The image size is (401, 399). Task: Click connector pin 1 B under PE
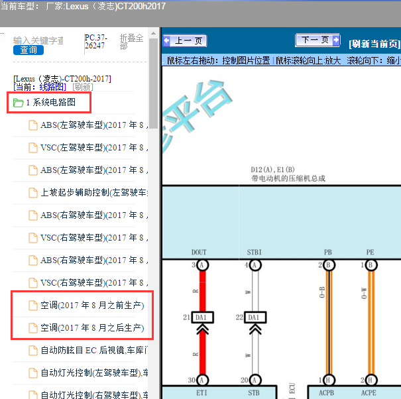coord(371,265)
